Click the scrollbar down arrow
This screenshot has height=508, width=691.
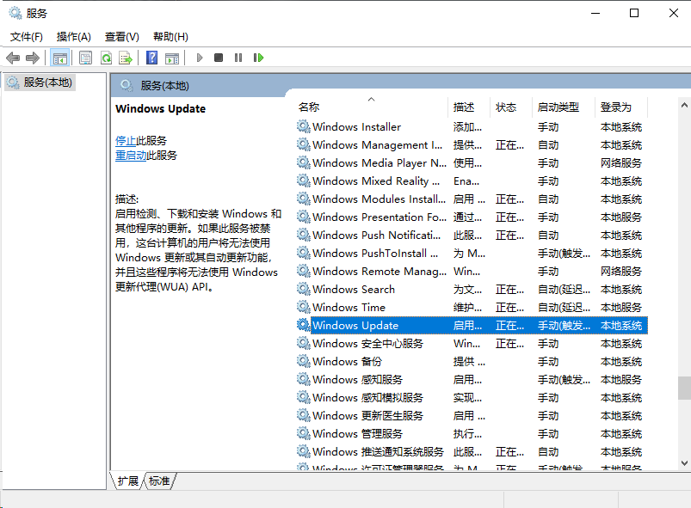[x=684, y=463]
